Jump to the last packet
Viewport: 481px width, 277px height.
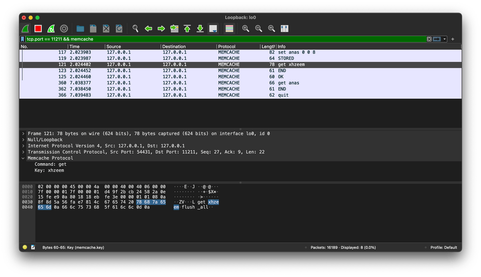200,28
